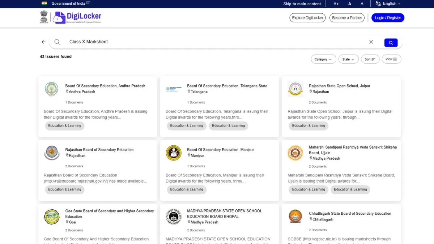Click Board of Secondary Education Manipur logo

(x=173, y=153)
